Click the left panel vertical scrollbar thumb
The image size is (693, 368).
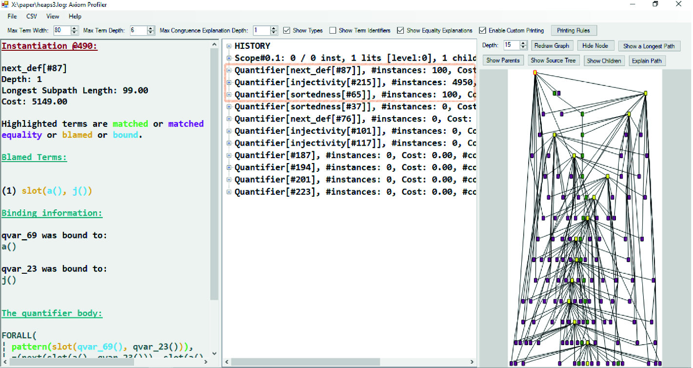pos(214,174)
